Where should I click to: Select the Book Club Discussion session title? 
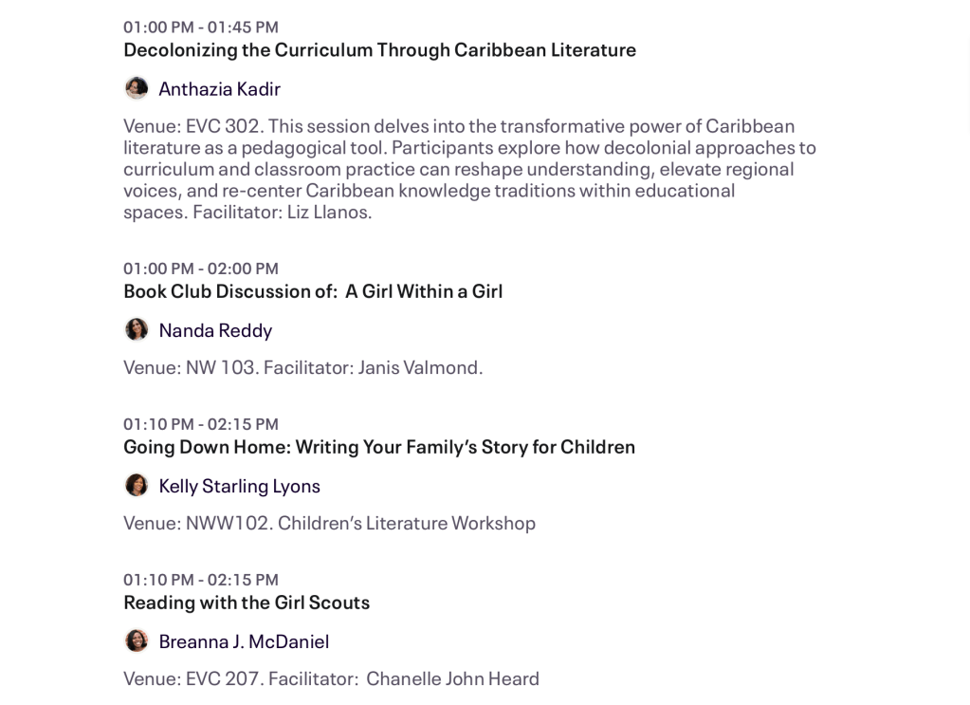pos(313,291)
